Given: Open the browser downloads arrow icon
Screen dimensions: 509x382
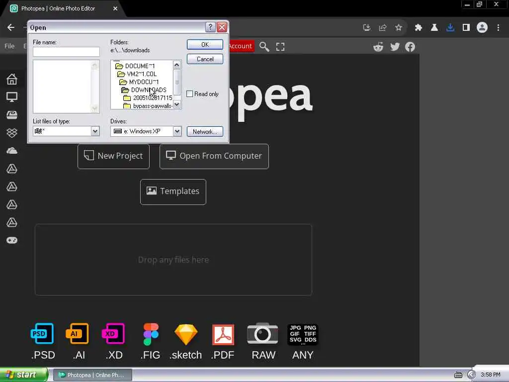Looking at the screenshot, I should (450, 28).
